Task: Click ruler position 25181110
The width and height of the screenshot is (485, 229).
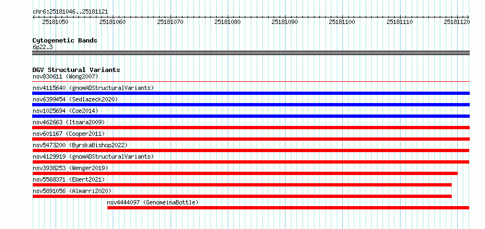Action: click(x=400, y=22)
